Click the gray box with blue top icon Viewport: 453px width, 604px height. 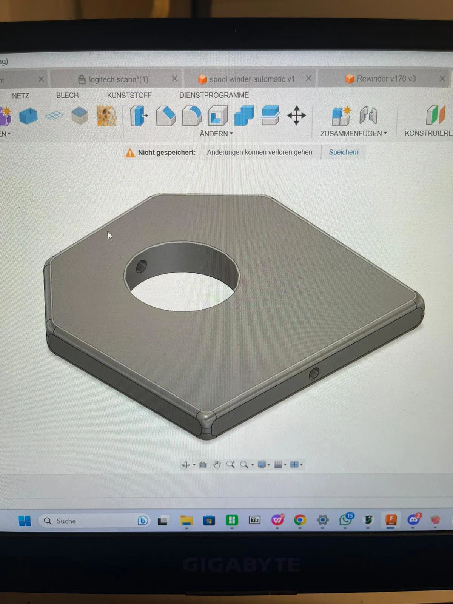pos(80,116)
